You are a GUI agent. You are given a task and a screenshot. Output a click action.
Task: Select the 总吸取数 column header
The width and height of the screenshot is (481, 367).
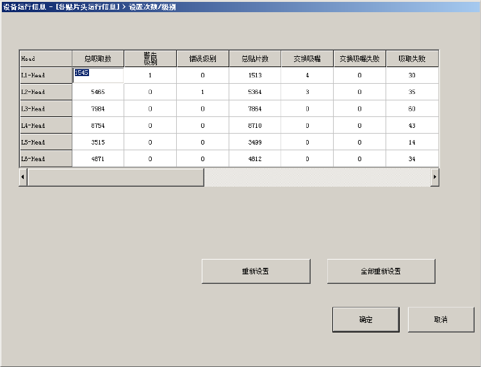[x=98, y=59]
